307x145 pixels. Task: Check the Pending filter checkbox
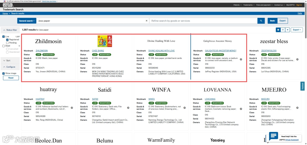[x=7, y=43]
